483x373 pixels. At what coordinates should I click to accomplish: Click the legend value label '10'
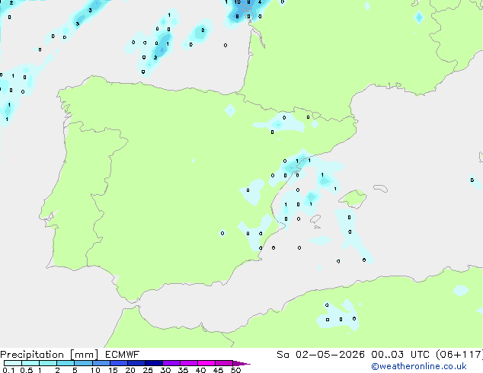tap(95, 370)
